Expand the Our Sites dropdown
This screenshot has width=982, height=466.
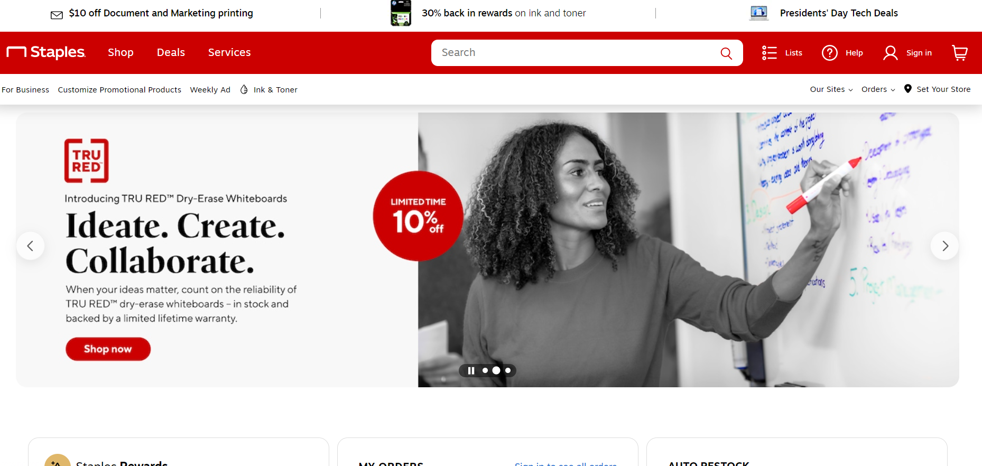[831, 89]
